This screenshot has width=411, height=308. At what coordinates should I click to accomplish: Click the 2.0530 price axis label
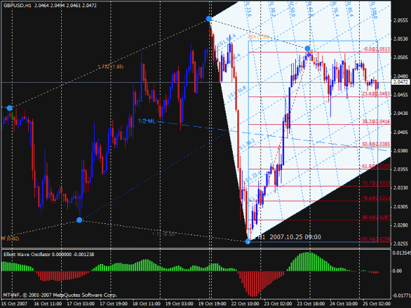(400, 39)
